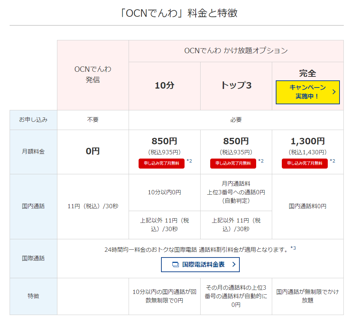Image resolution: width=347 pixels, height=320 pixels.
Task: Click the 国内通話が無制限でかけ放題 feature cell
Action: (x=307, y=296)
